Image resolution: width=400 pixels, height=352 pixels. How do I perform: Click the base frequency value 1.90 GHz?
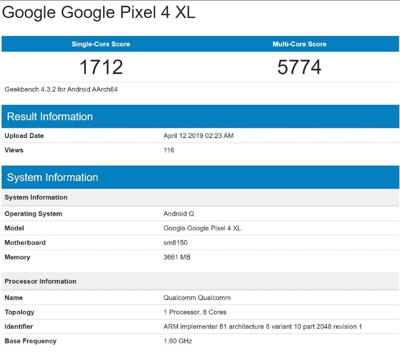pyautogui.click(x=178, y=341)
